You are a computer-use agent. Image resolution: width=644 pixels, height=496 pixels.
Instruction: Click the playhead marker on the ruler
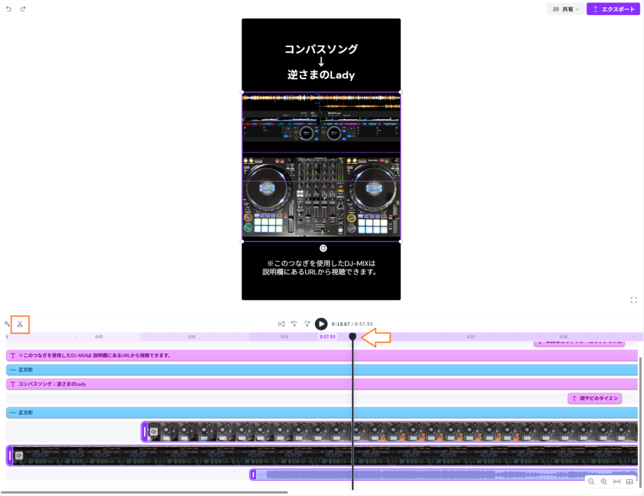coord(352,337)
